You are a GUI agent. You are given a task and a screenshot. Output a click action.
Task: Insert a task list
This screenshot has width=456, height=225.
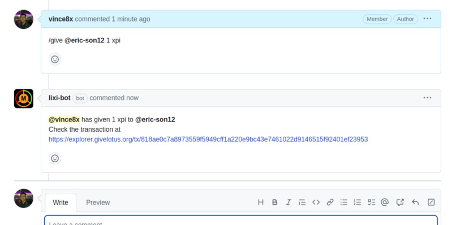tap(371, 202)
